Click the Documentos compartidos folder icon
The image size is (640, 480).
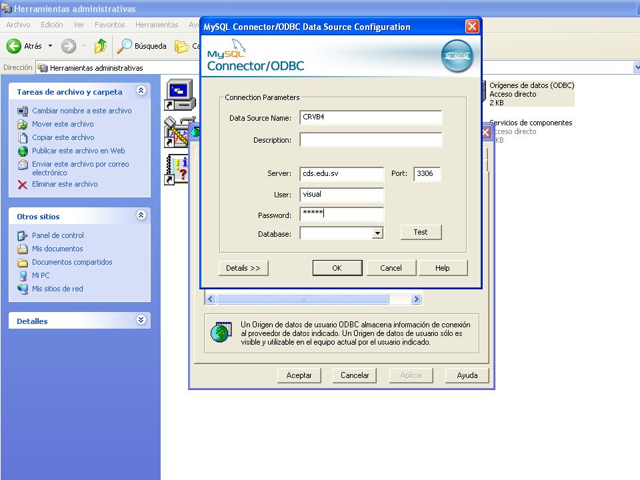[x=23, y=263]
